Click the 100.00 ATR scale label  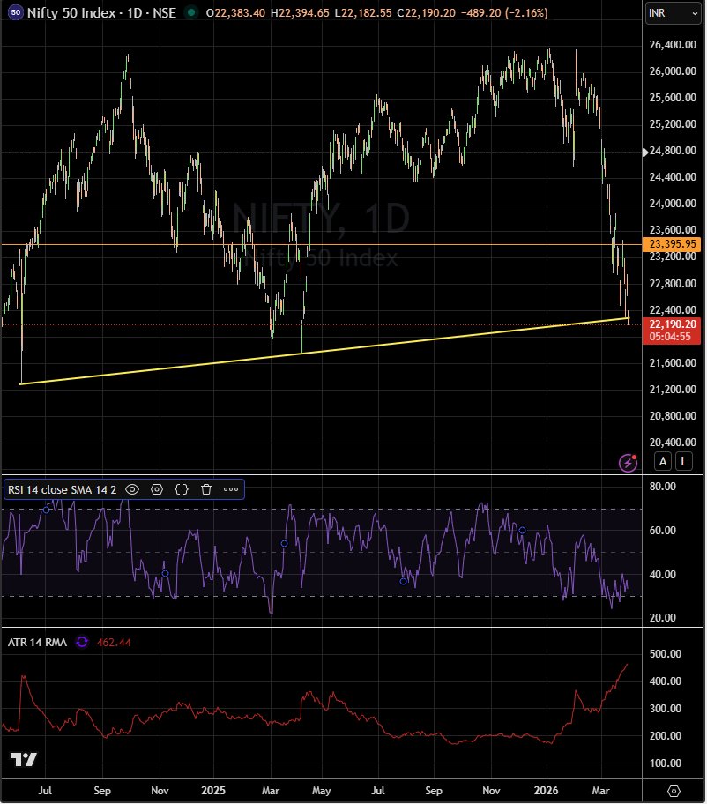coord(665,763)
